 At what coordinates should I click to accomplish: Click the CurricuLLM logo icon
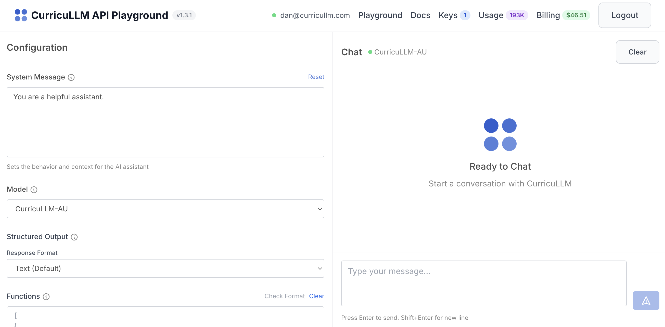click(21, 15)
